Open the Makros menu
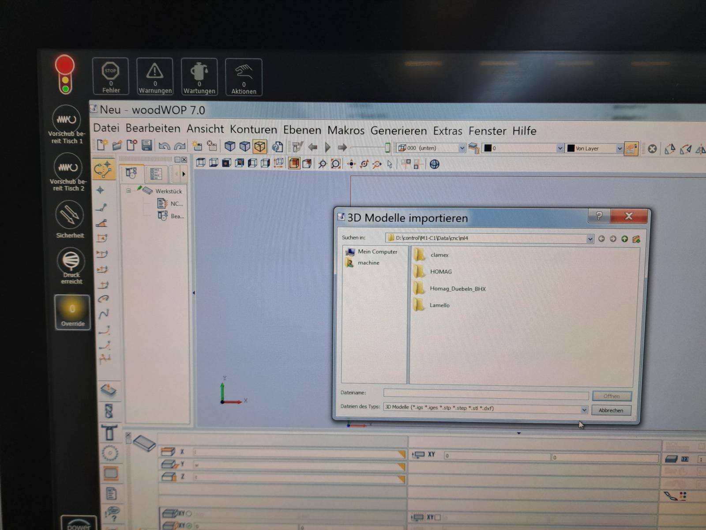706x530 pixels. [x=346, y=130]
